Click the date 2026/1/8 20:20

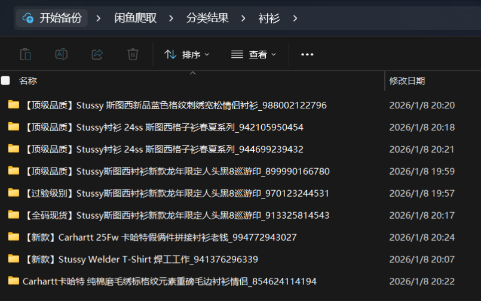[422, 105]
